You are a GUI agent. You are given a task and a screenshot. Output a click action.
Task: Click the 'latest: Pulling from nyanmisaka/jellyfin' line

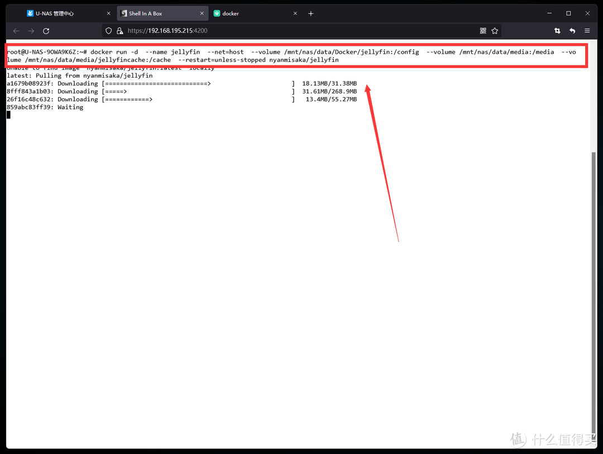80,76
